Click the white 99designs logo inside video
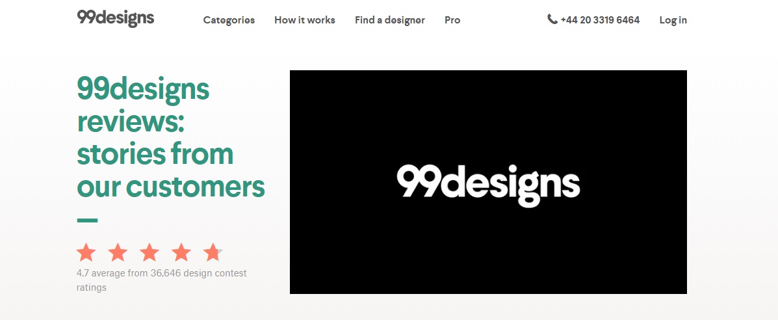 488,185
